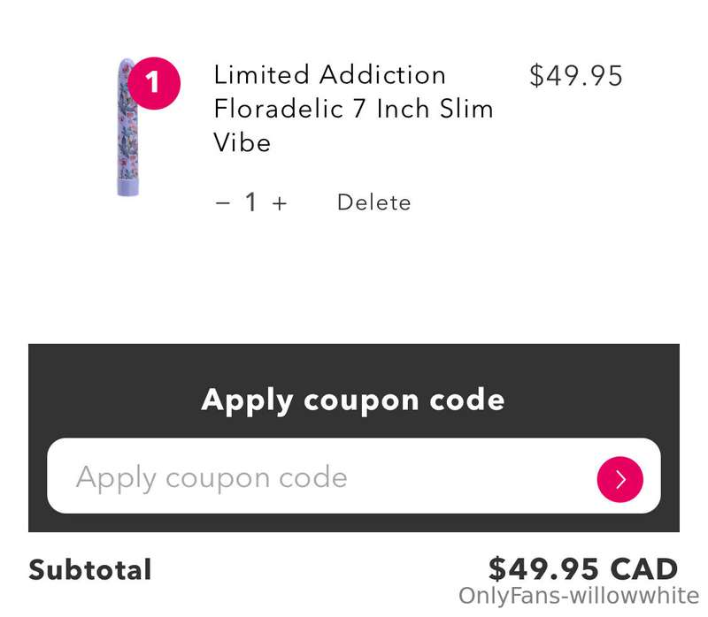
Task: Click the Subtotal label
Action: (x=90, y=569)
